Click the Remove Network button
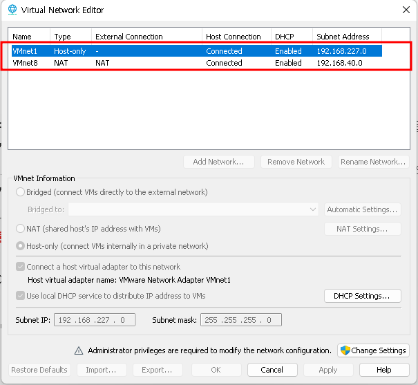 [296, 162]
